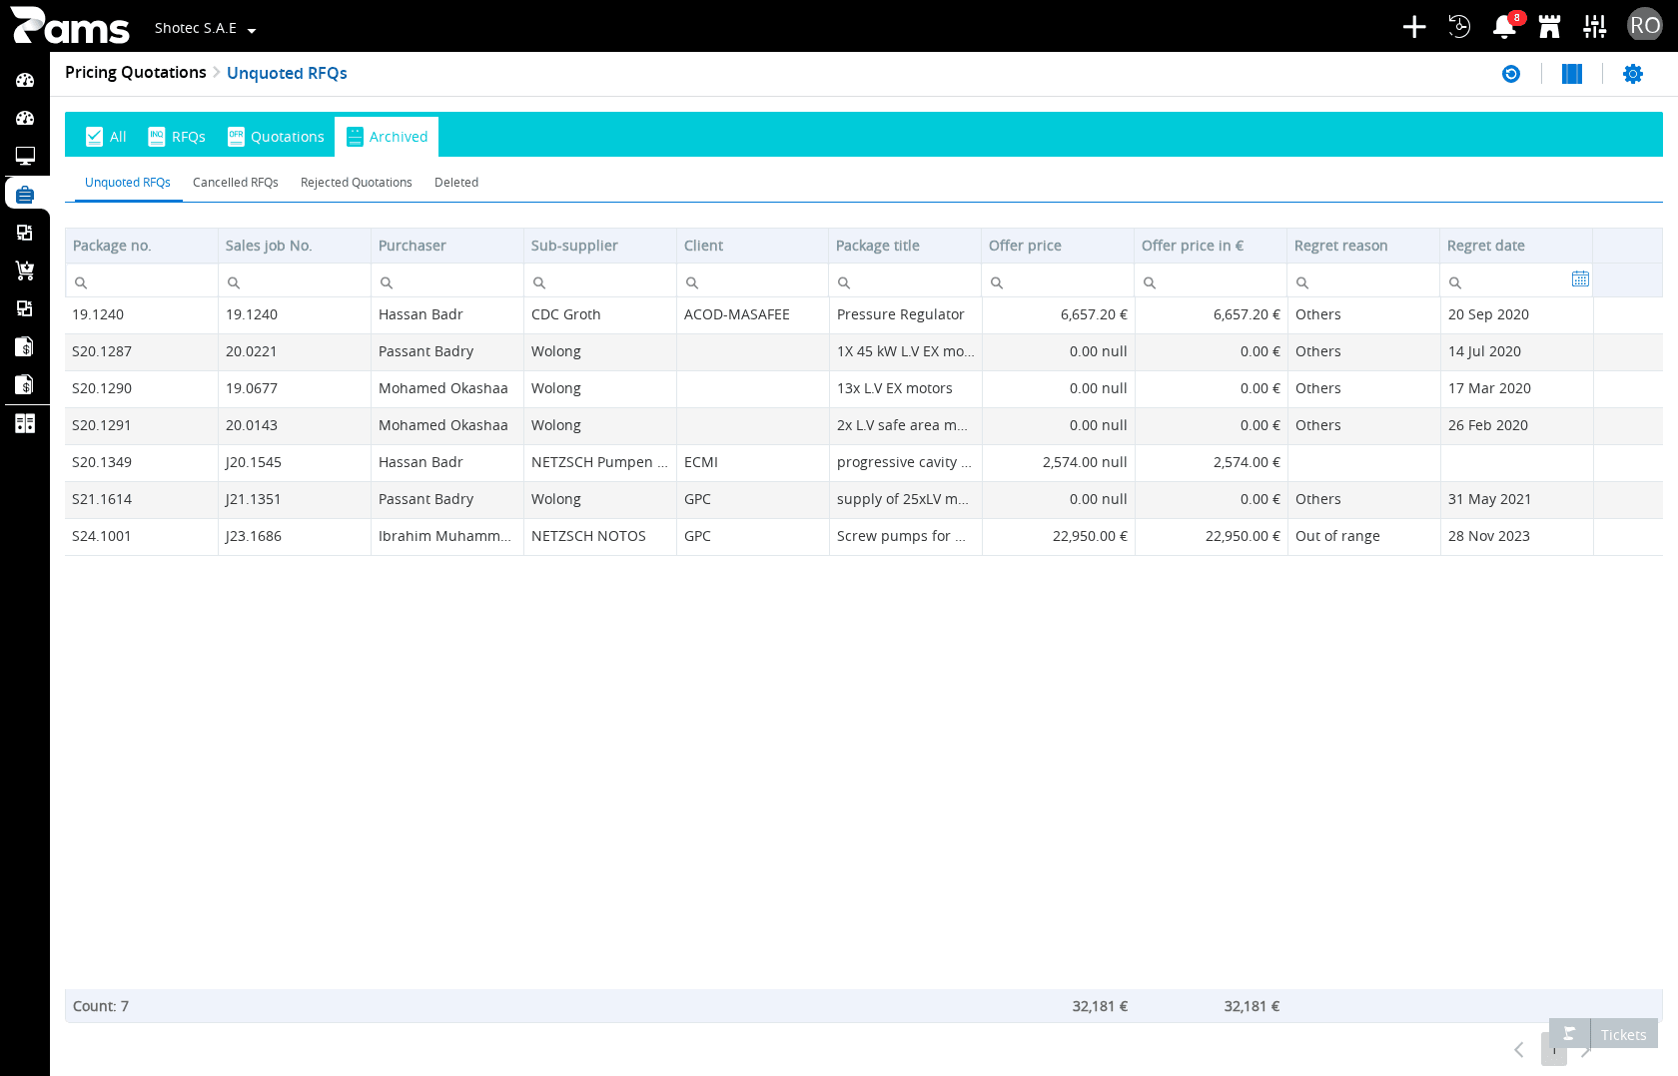This screenshot has height=1076, width=1678.
Task: Sort by Offer price in € header
Action: pos(1210,246)
